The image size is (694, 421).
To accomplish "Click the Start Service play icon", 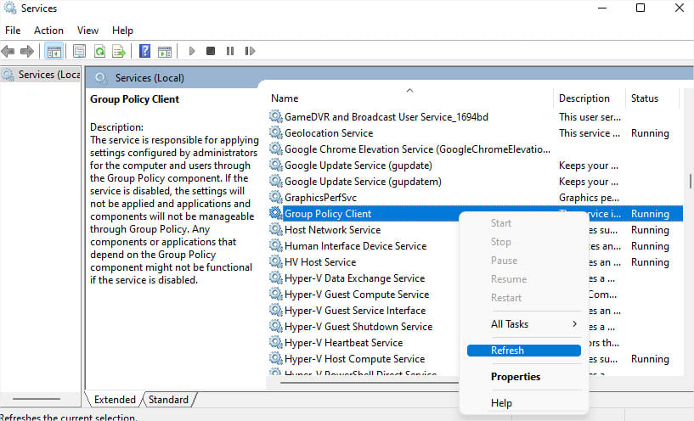I will pyautogui.click(x=192, y=51).
